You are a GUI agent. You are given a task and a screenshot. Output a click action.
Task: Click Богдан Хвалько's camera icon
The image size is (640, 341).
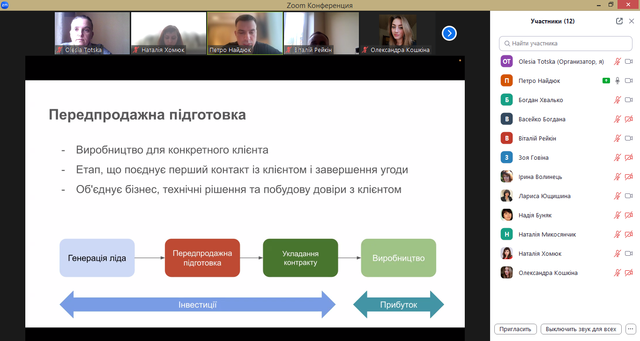(x=629, y=100)
